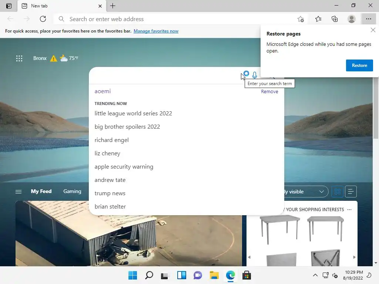Open a new tab with plus button
The image size is (379, 284).
[x=113, y=6]
